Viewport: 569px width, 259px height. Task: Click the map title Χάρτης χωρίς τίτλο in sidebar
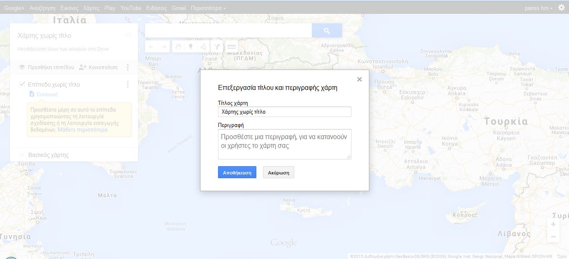pyautogui.click(x=44, y=36)
